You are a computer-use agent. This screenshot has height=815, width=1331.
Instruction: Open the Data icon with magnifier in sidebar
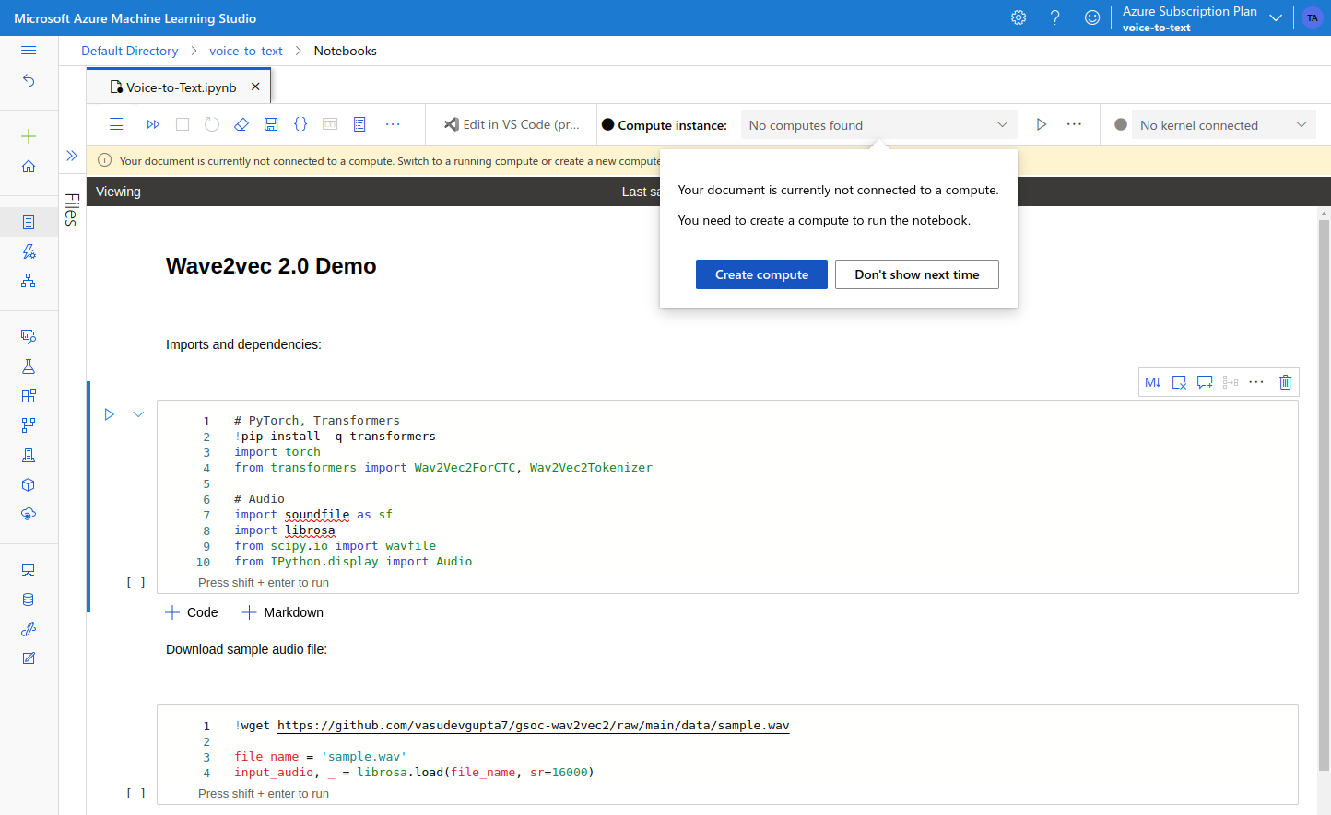coord(29,337)
